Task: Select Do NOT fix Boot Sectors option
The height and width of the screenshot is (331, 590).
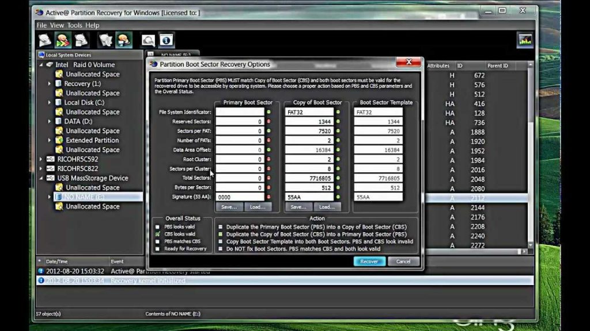Action: point(221,248)
